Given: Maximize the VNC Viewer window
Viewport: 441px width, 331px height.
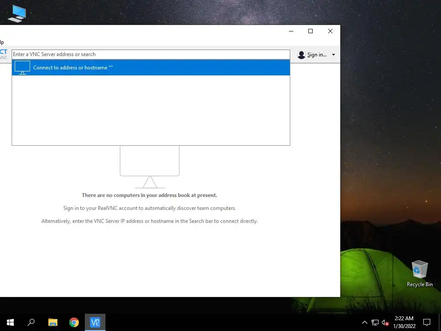Looking at the screenshot, I should pyautogui.click(x=311, y=31).
